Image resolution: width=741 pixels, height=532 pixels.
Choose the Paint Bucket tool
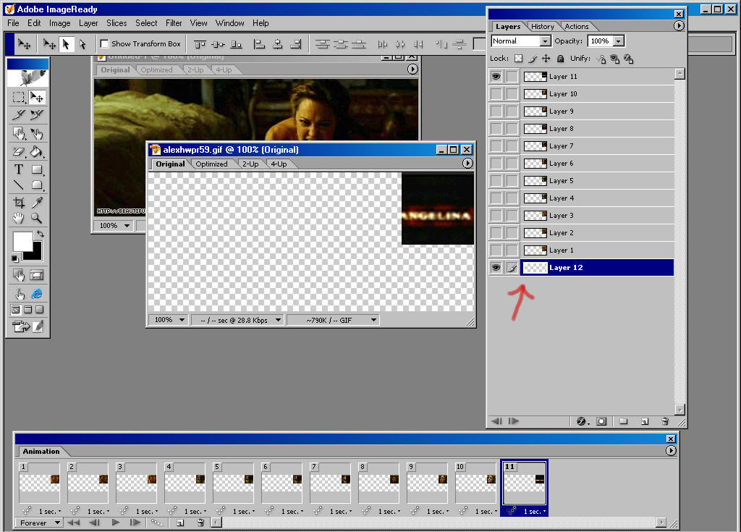point(36,152)
